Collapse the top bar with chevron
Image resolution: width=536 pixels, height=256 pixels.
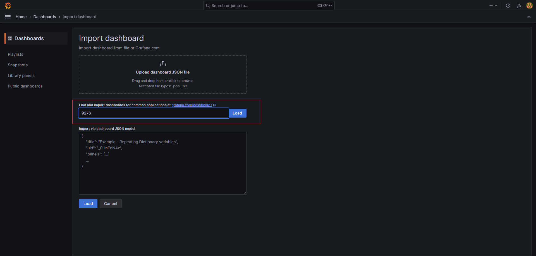[x=529, y=17]
